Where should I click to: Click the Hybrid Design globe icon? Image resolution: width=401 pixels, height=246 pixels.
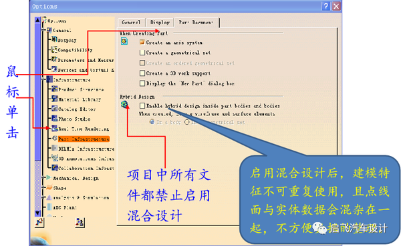point(124,104)
